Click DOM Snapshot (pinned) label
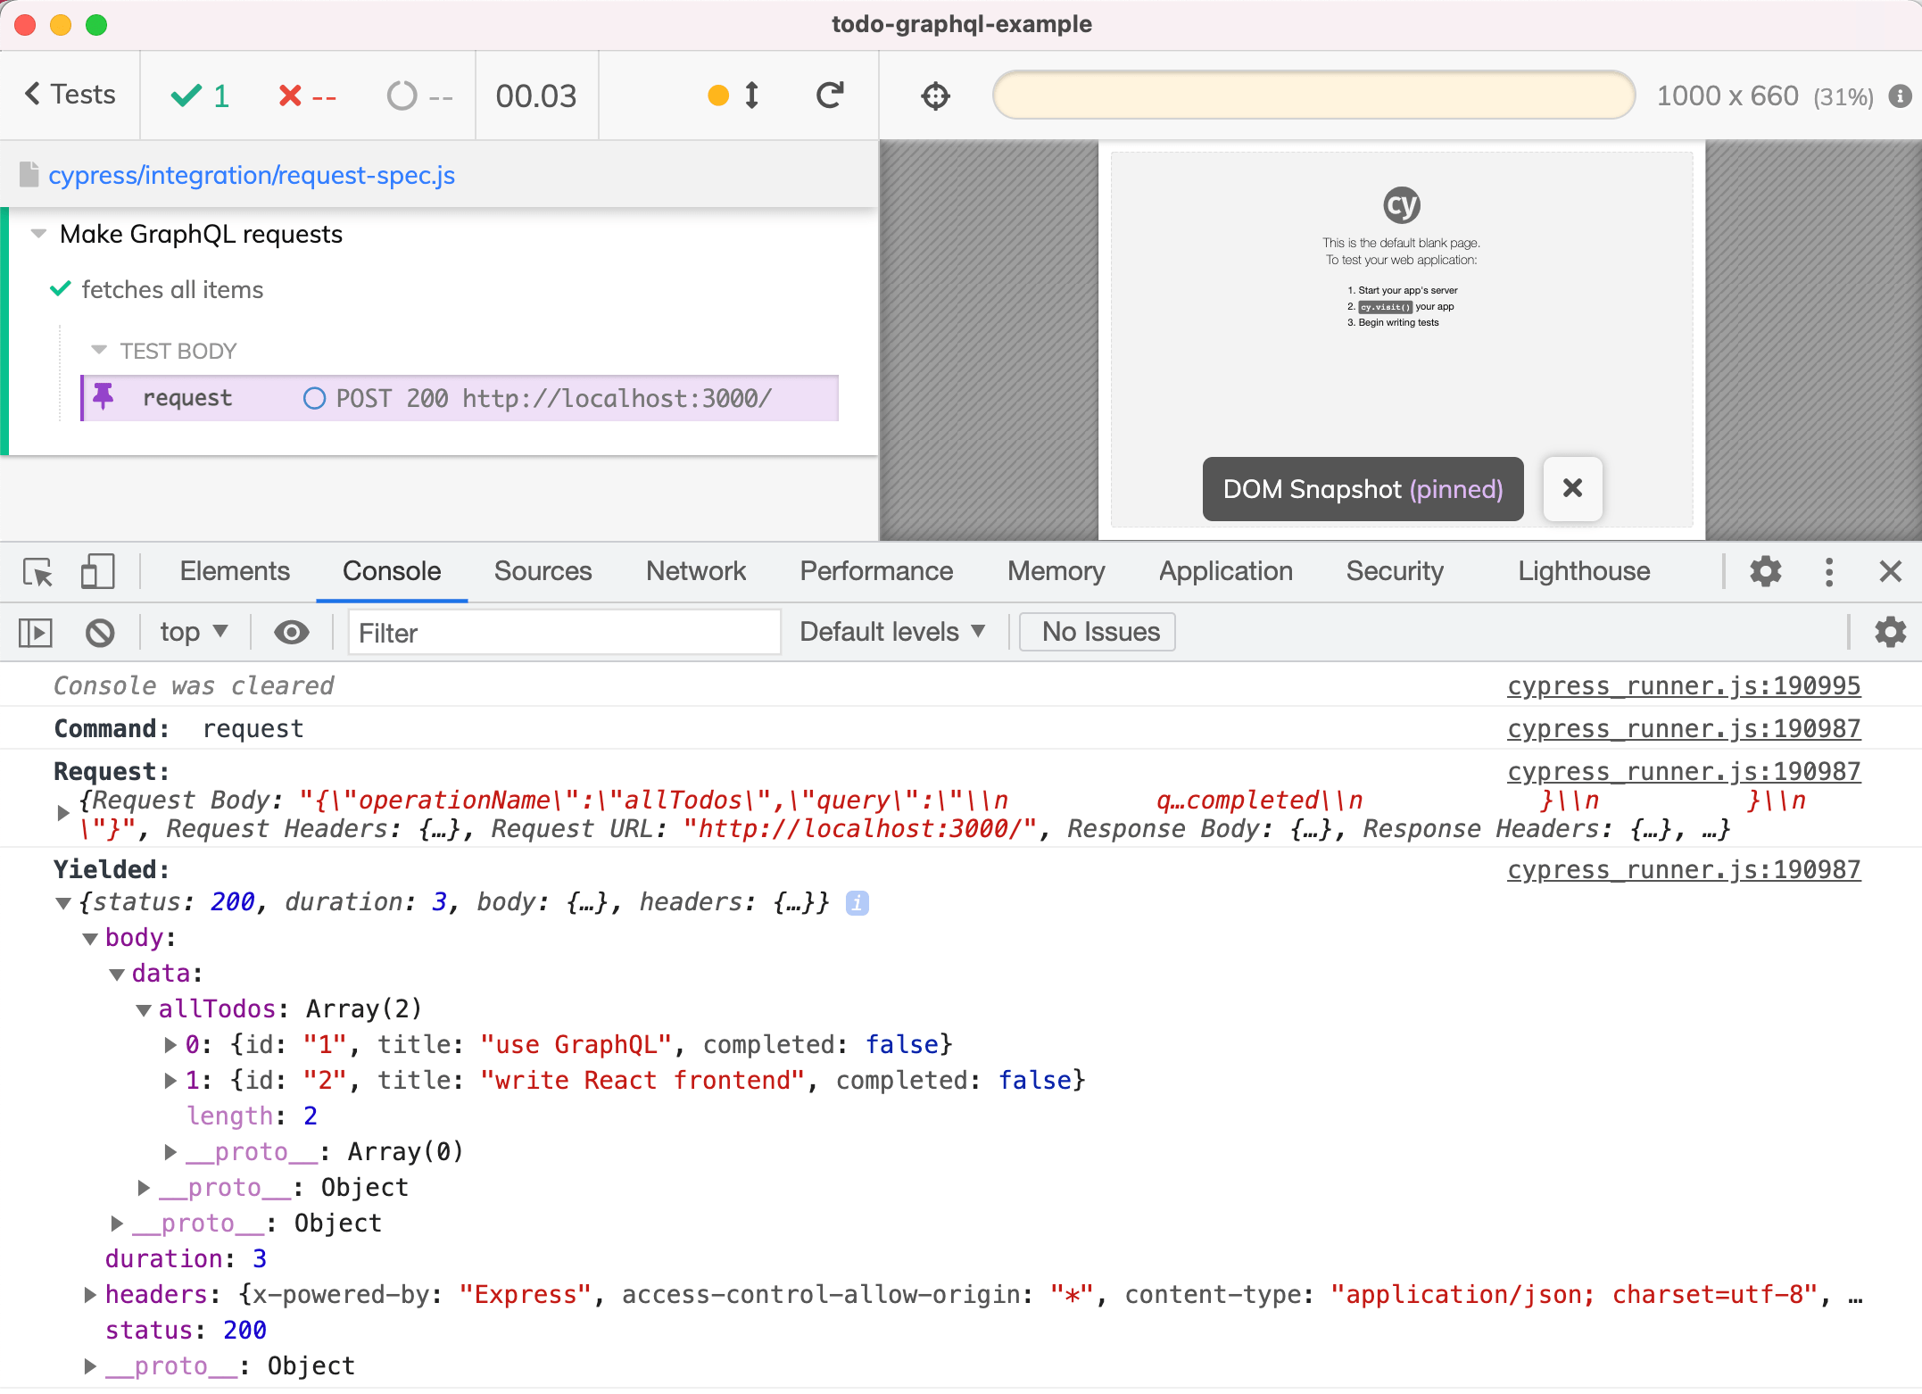1922x1394 pixels. click(x=1363, y=489)
